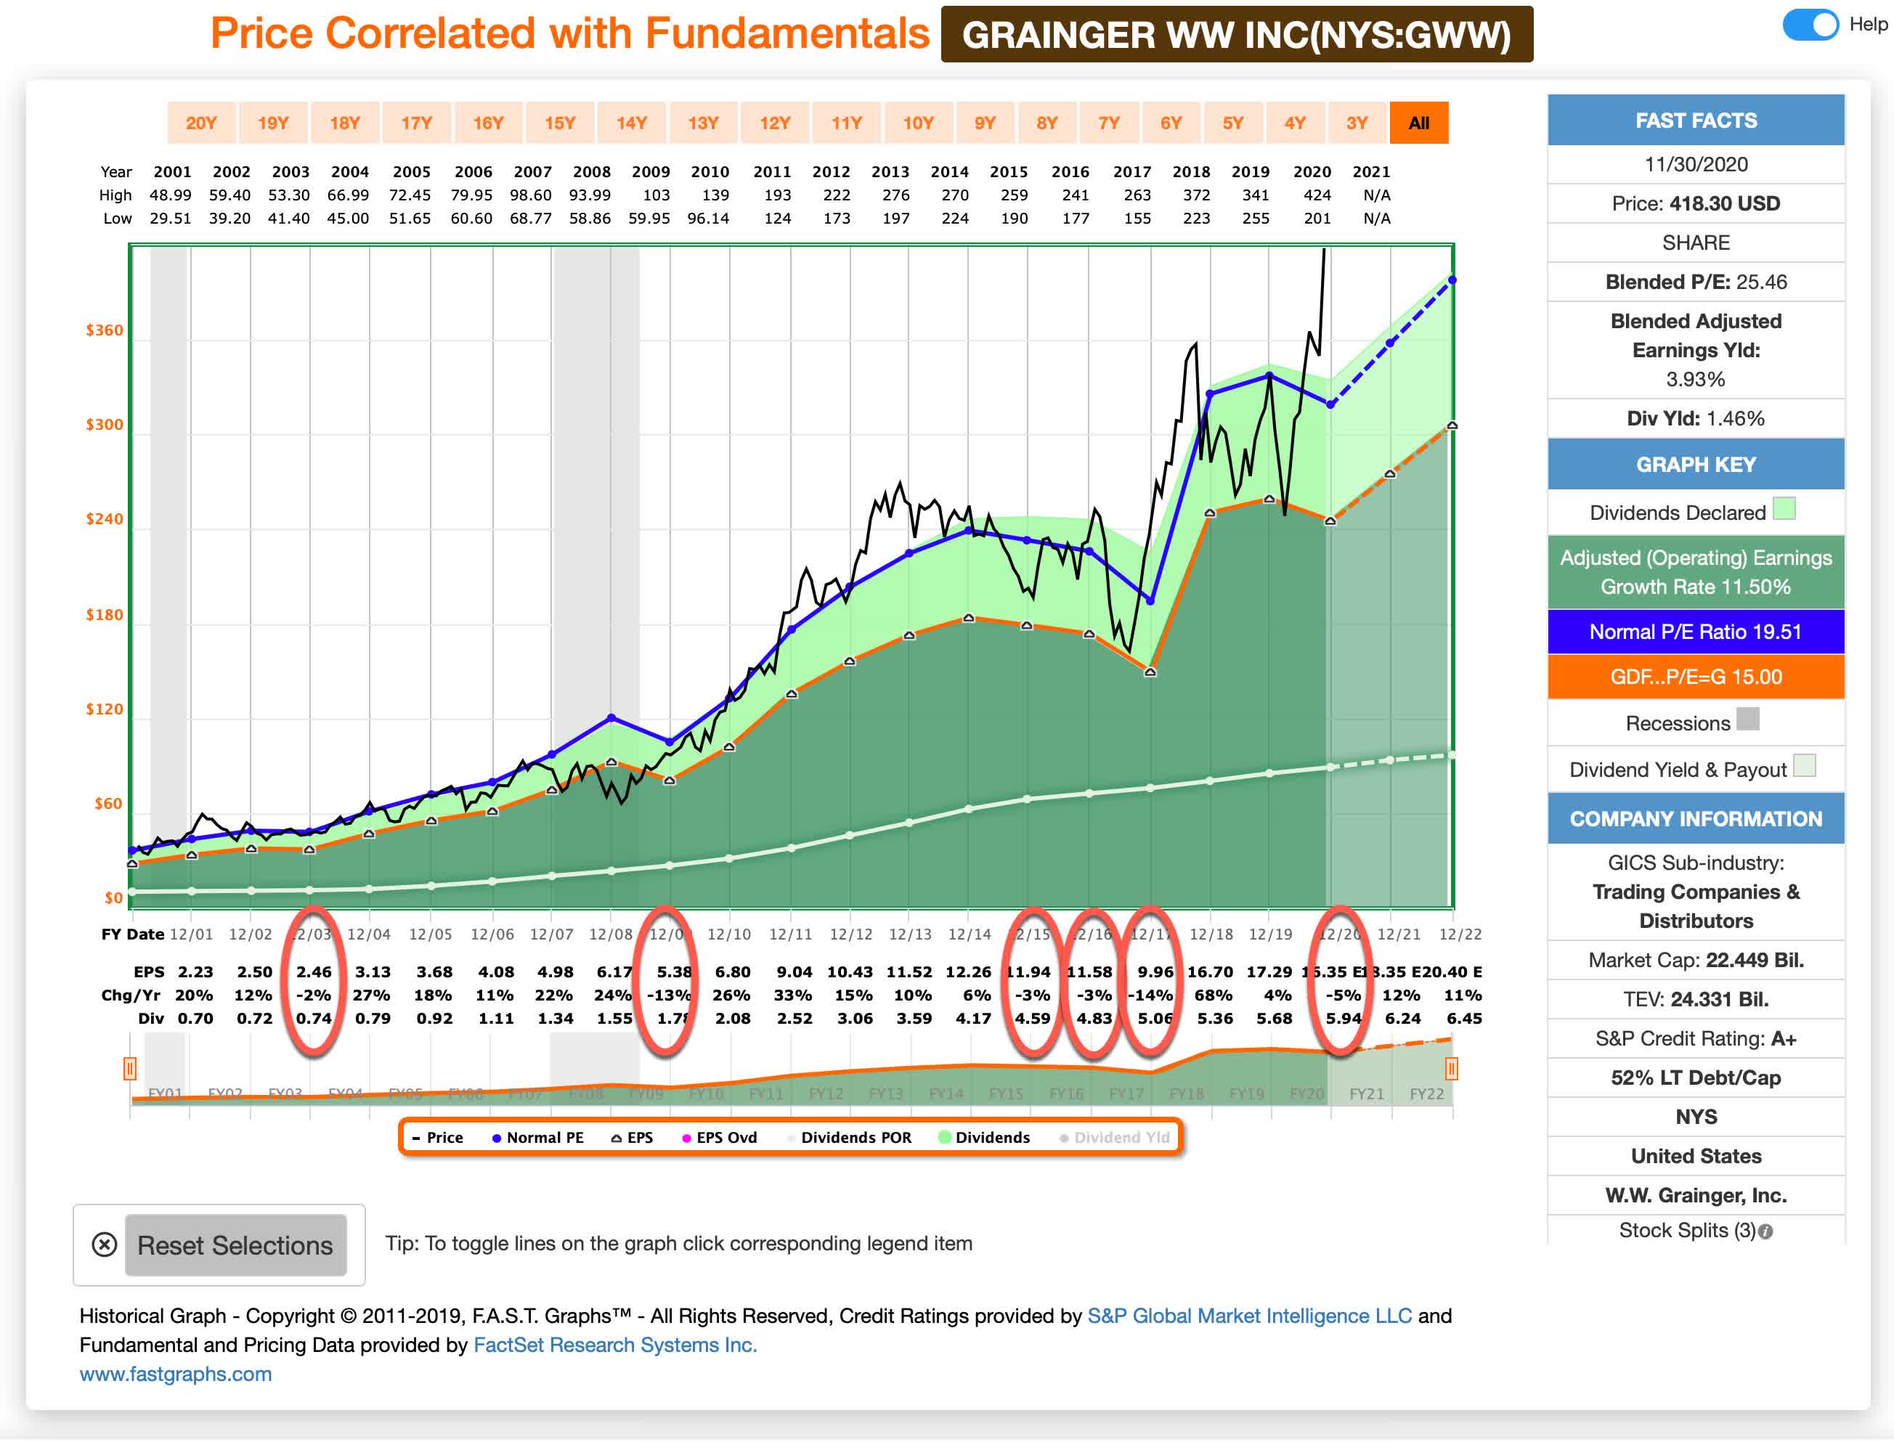Click the Dividend Yield & Payout swatch
Screen dimensions: 1894x1442
(1805, 765)
